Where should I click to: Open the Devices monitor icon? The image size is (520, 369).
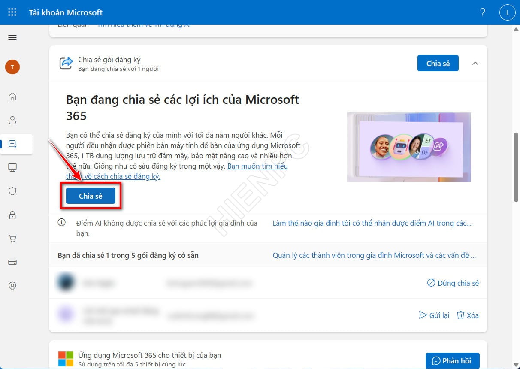12,168
